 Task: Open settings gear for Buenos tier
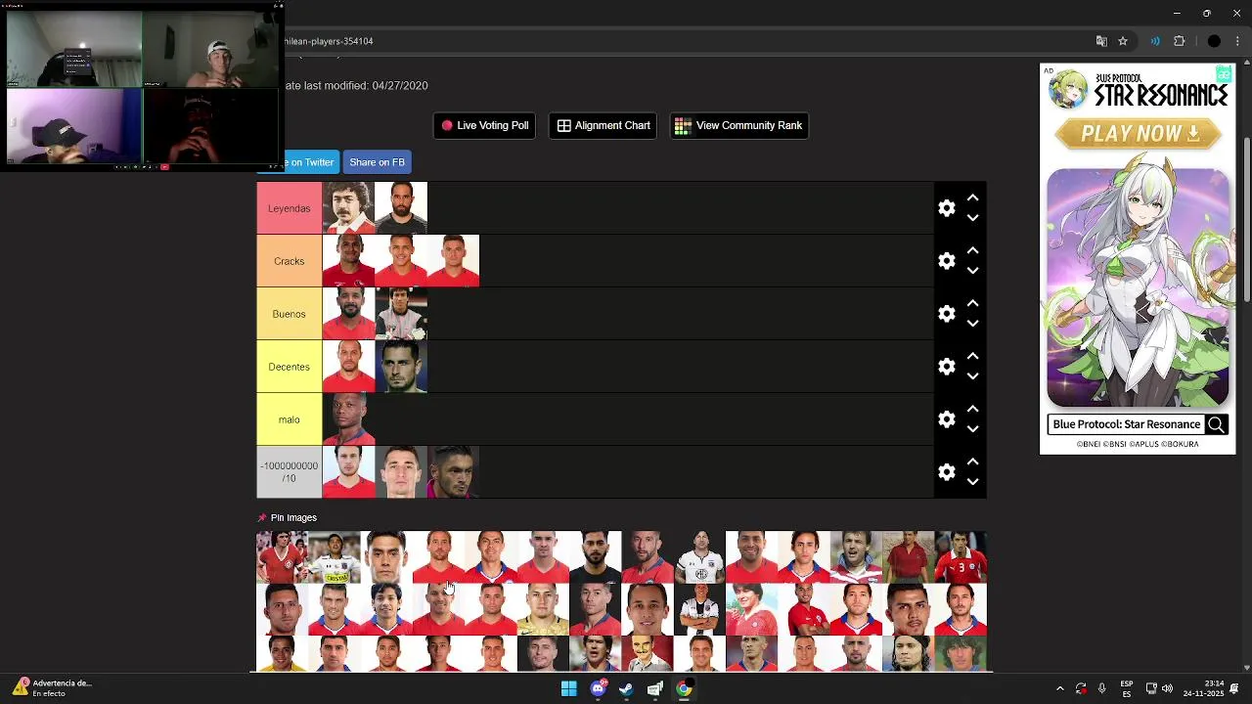(x=946, y=314)
